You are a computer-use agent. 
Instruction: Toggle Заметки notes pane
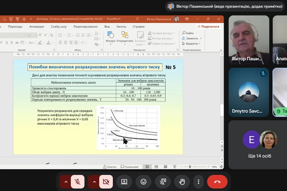[110, 167]
